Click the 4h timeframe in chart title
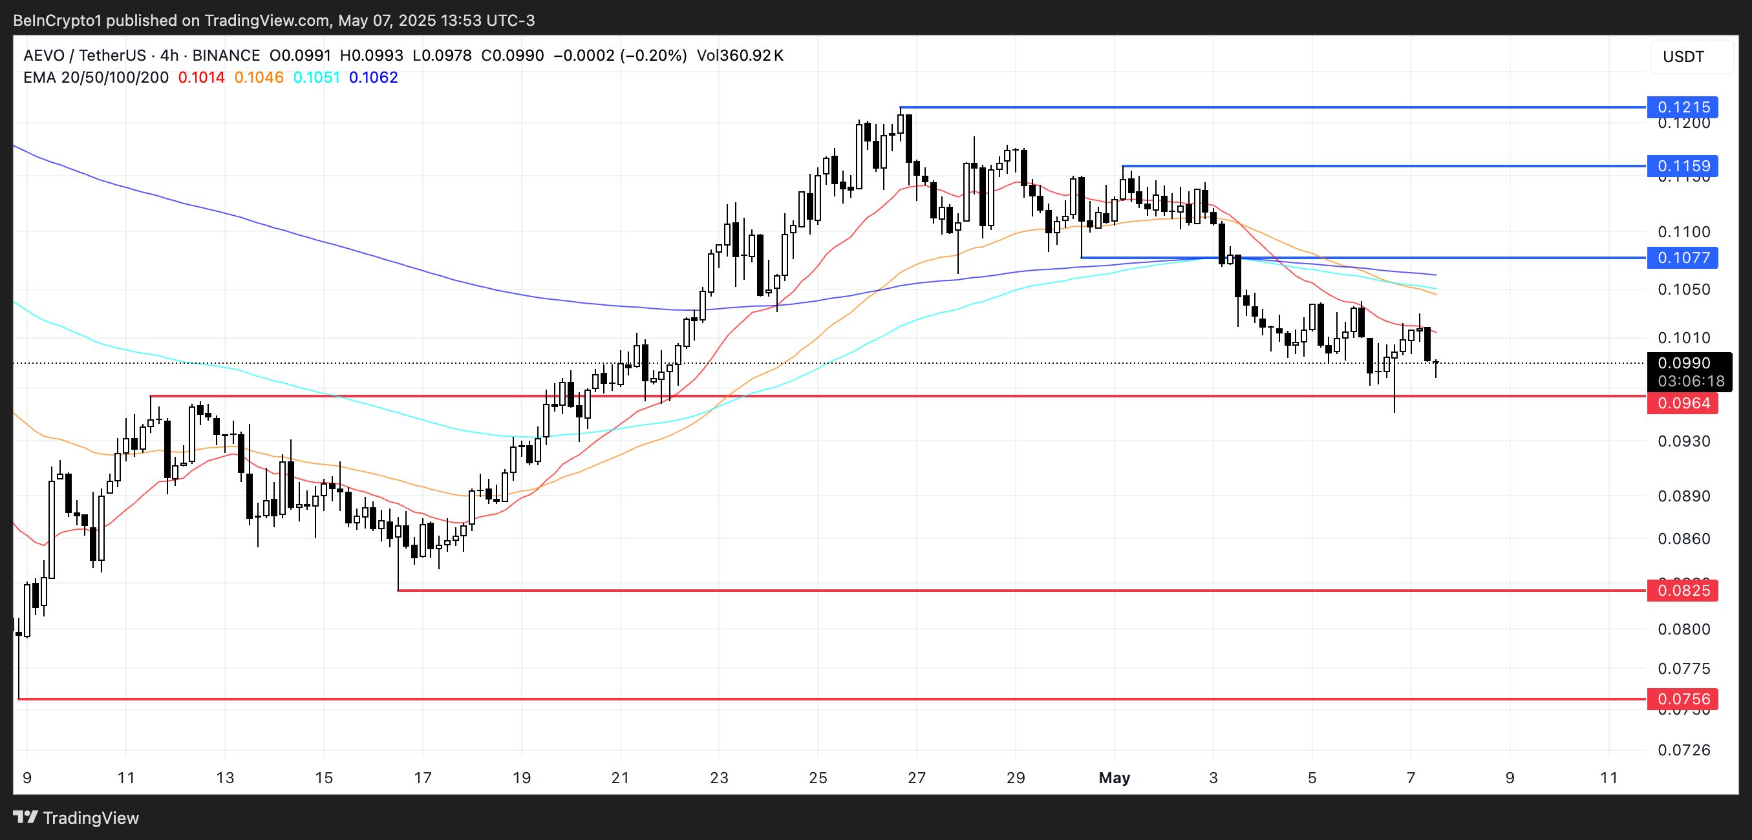 169,56
